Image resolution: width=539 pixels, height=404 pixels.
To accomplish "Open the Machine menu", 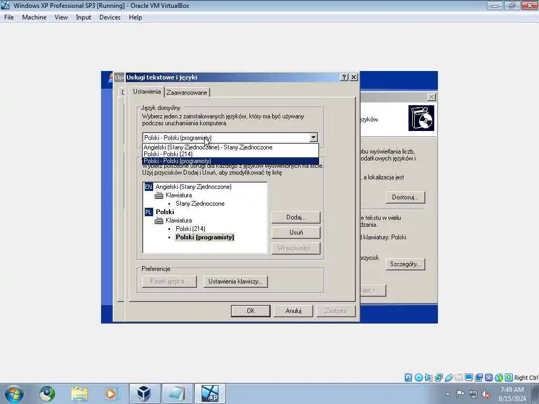I will coord(34,17).
